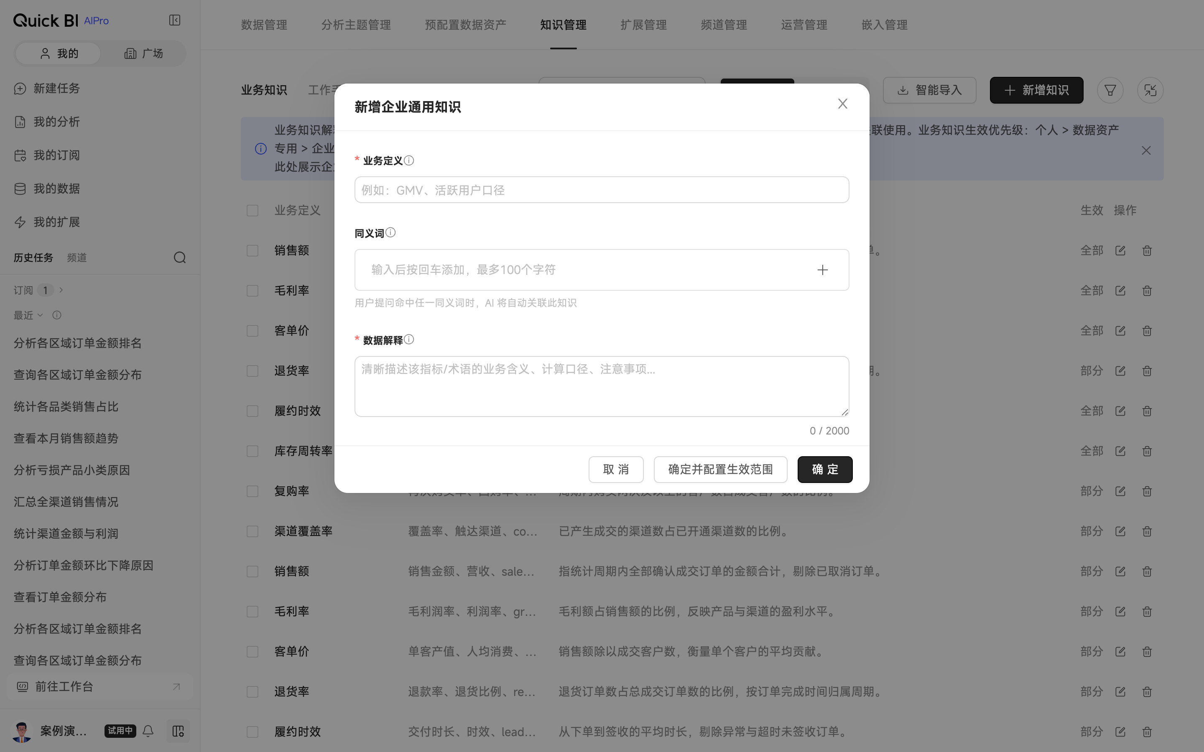Open the filter funnel icon
The width and height of the screenshot is (1204, 752).
point(1110,90)
